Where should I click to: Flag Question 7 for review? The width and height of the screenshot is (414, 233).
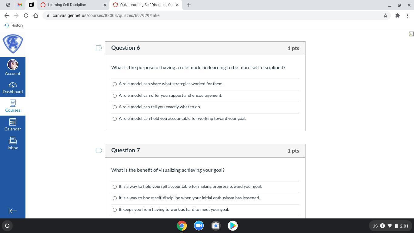click(99, 150)
